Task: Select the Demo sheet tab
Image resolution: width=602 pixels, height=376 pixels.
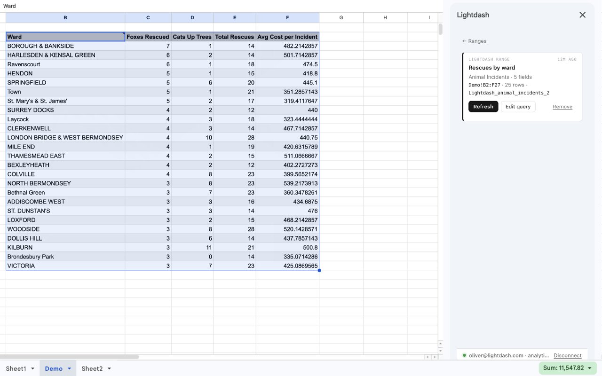Action: click(54, 368)
